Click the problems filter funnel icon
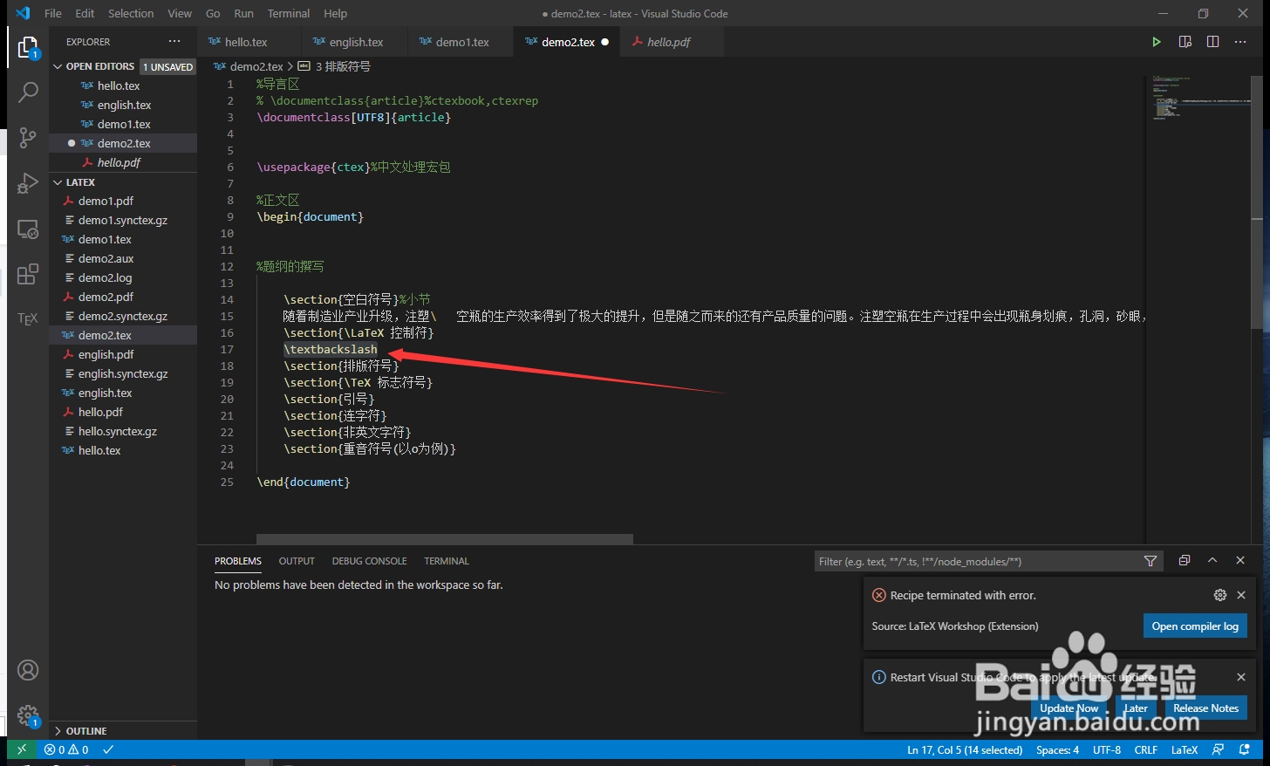Screen dimensions: 1270x766 [x=1151, y=561]
